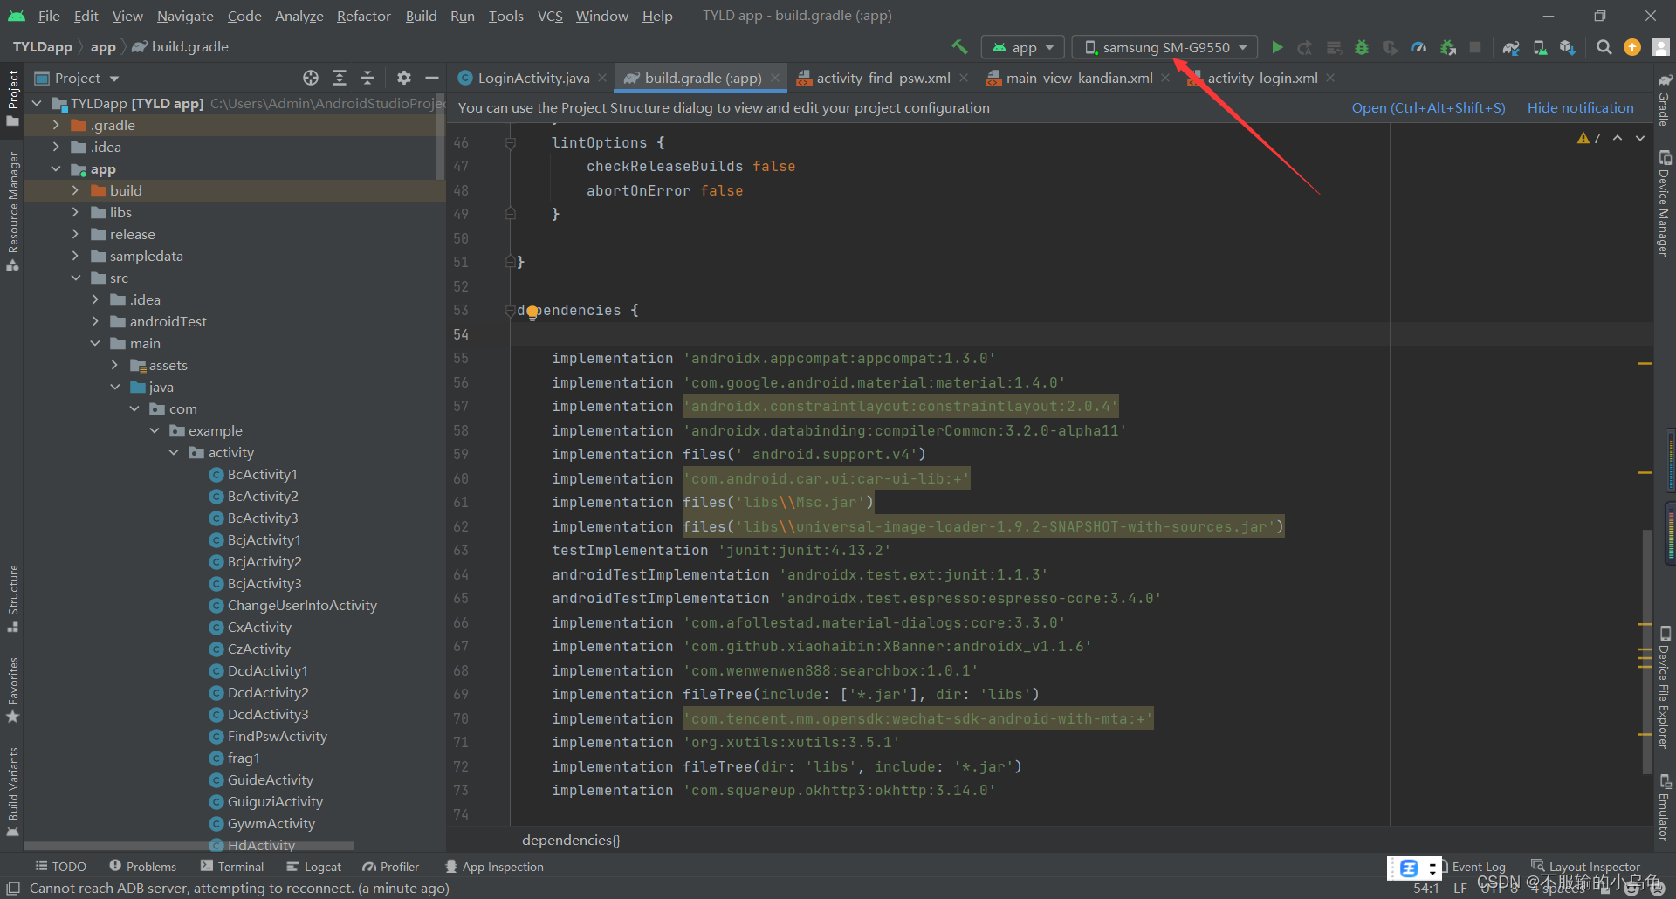1676x899 pixels.
Task: Open the Logcat tool window
Action: 313,867
